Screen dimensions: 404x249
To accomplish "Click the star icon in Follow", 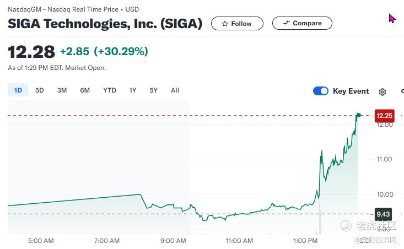I will pos(225,24).
